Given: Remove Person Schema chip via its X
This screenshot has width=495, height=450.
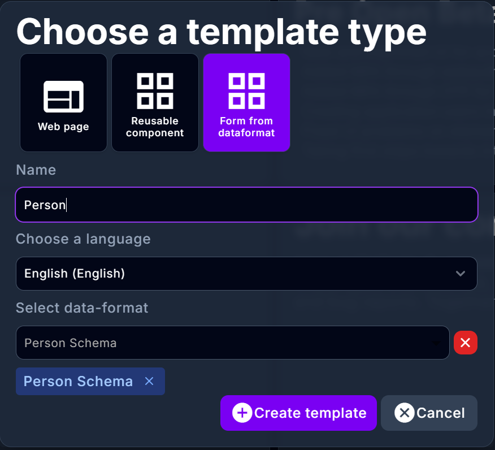Looking at the screenshot, I should click(149, 382).
